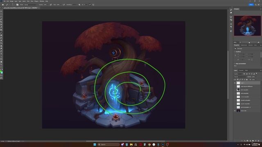Image resolution: width=262 pixels, height=147 pixels.
Task: Select the Eyedropper tool
Action: click(x=1, y=27)
